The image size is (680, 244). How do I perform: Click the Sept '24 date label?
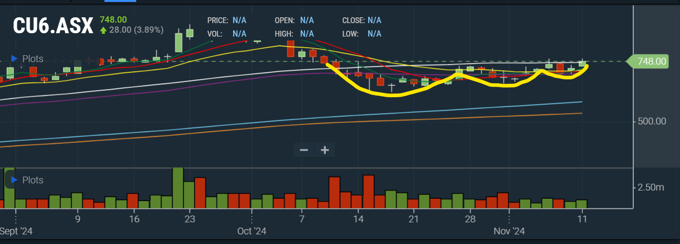click(x=16, y=231)
